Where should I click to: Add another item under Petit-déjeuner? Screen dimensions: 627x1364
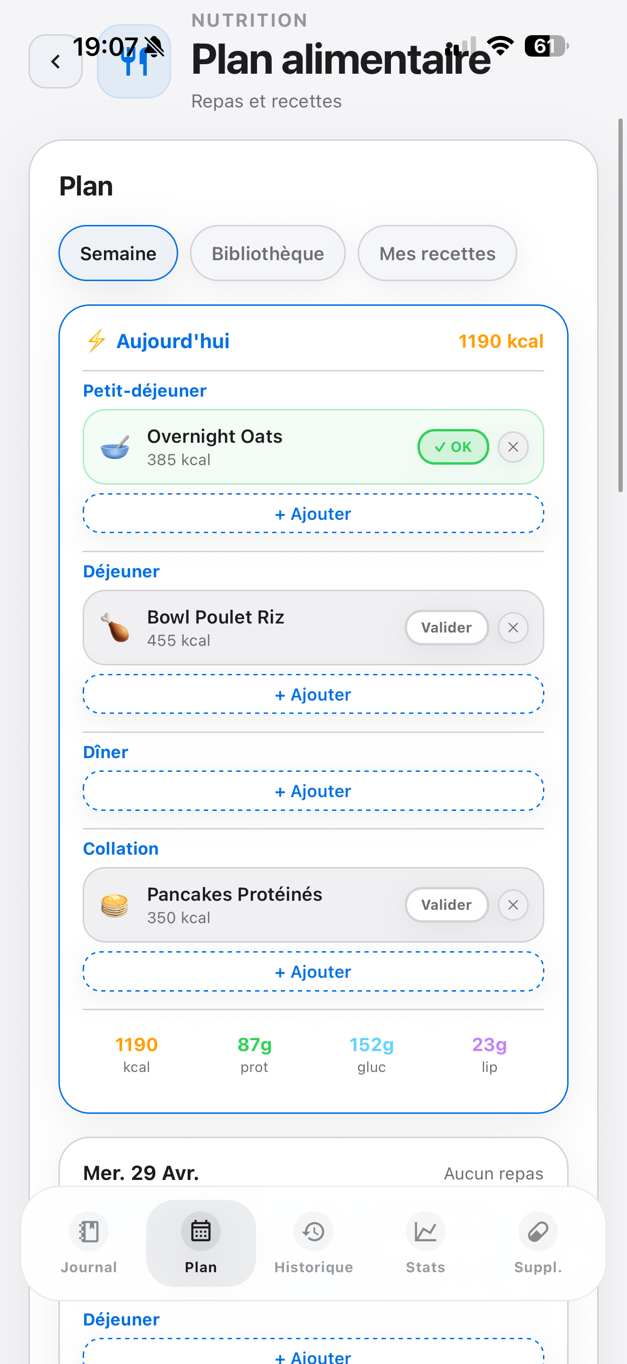point(313,514)
